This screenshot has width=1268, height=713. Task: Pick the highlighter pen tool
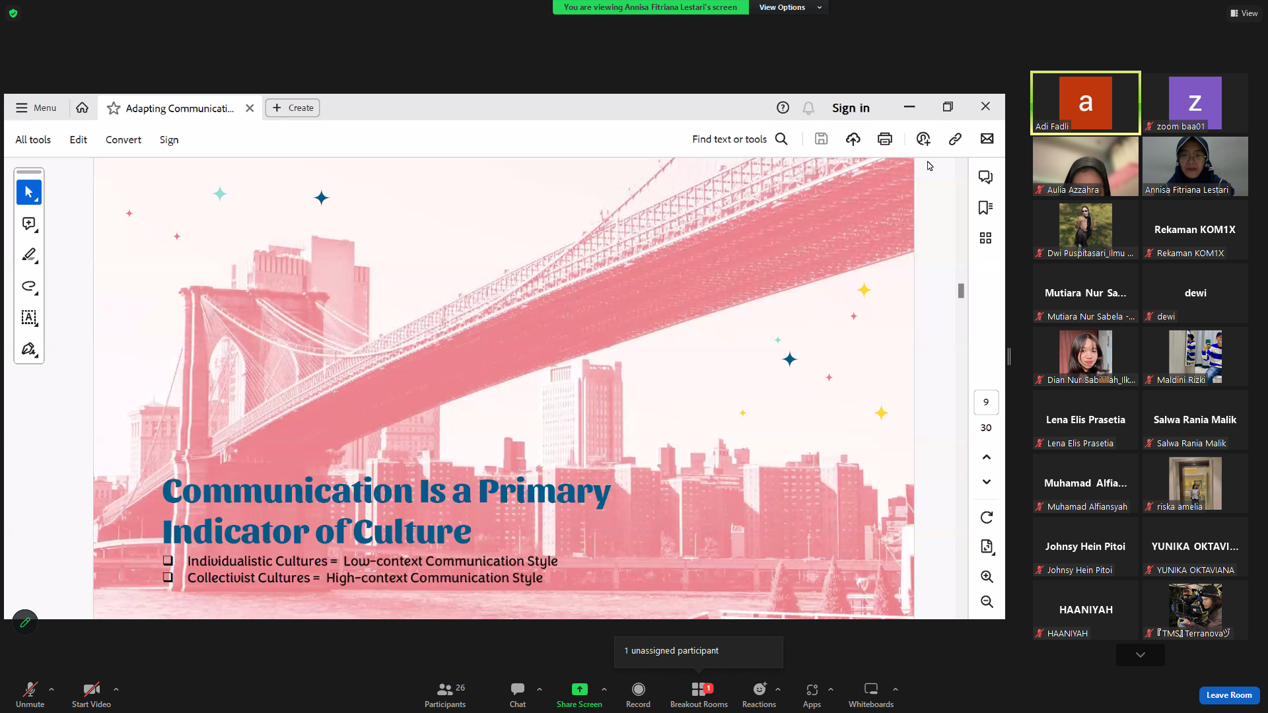pos(28,255)
